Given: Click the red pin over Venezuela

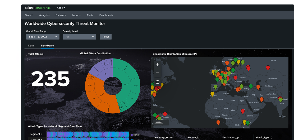Looking at the screenshot, I should [x=165, y=114].
